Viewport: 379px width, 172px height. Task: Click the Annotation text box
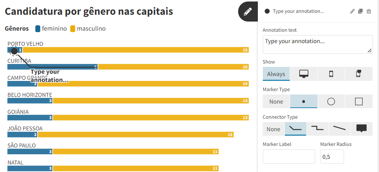(x=317, y=44)
